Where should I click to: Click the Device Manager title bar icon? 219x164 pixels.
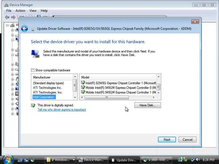[6, 5]
